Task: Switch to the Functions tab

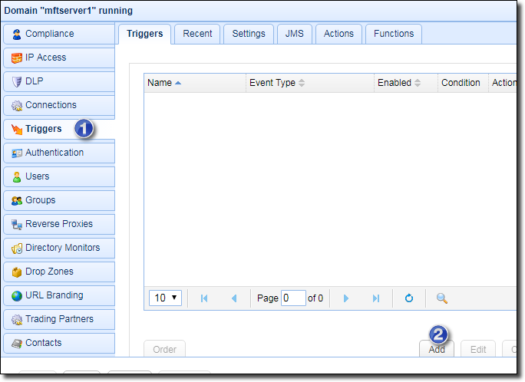Action: 393,34
